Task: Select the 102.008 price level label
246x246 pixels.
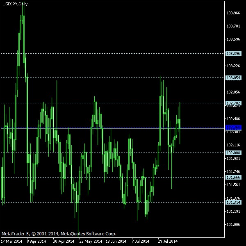Action: coord(233,153)
